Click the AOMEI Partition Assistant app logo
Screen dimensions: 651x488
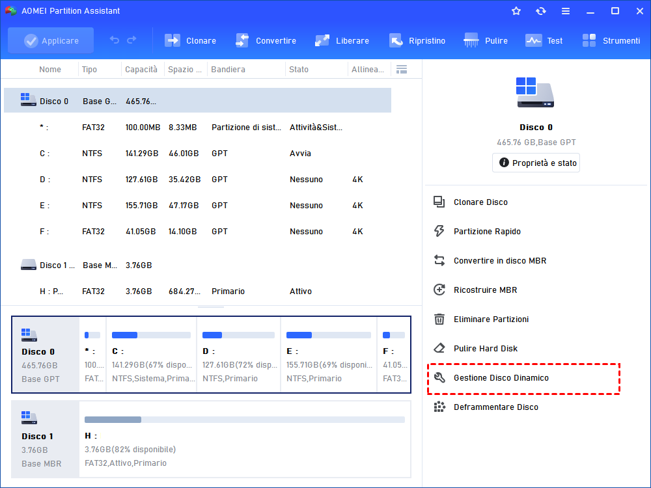click(x=10, y=11)
